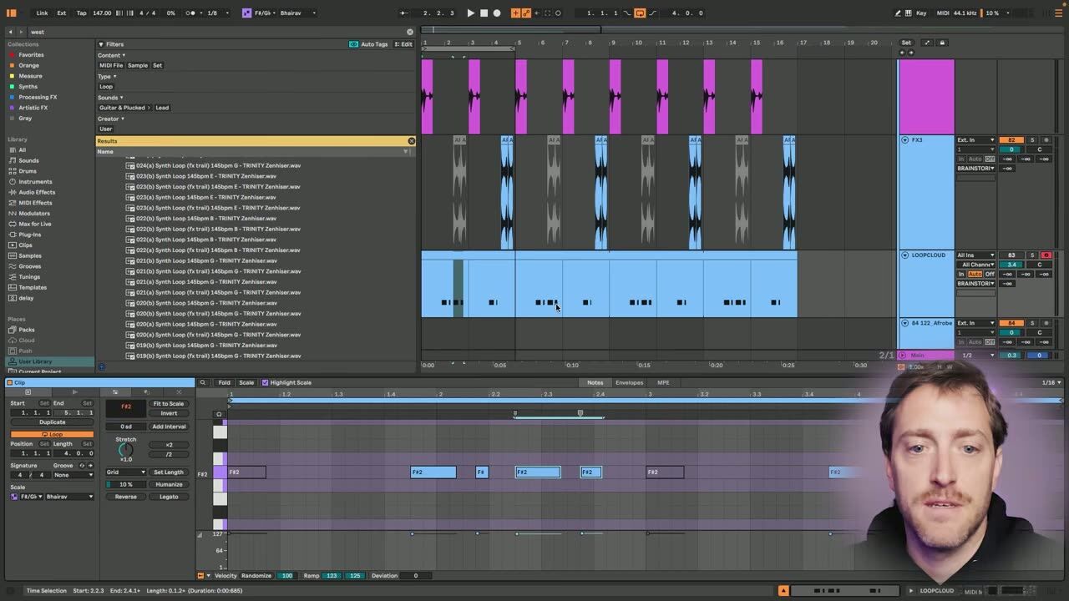The image size is (1069, 601).
Task: Toggle the Link button
Action: 42,13
